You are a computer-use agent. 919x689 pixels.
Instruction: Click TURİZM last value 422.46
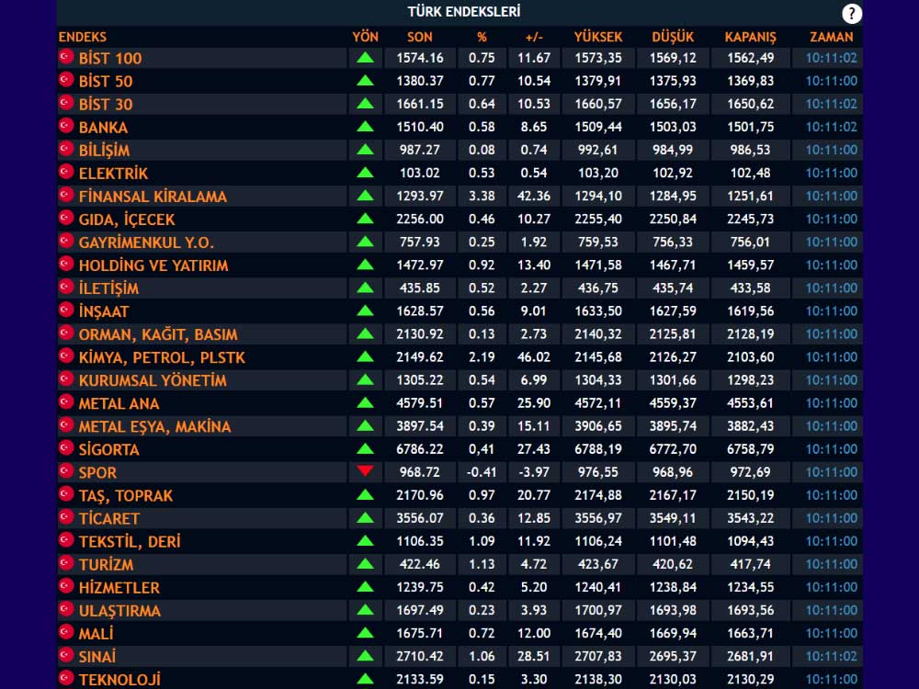(x=420, y=564)
